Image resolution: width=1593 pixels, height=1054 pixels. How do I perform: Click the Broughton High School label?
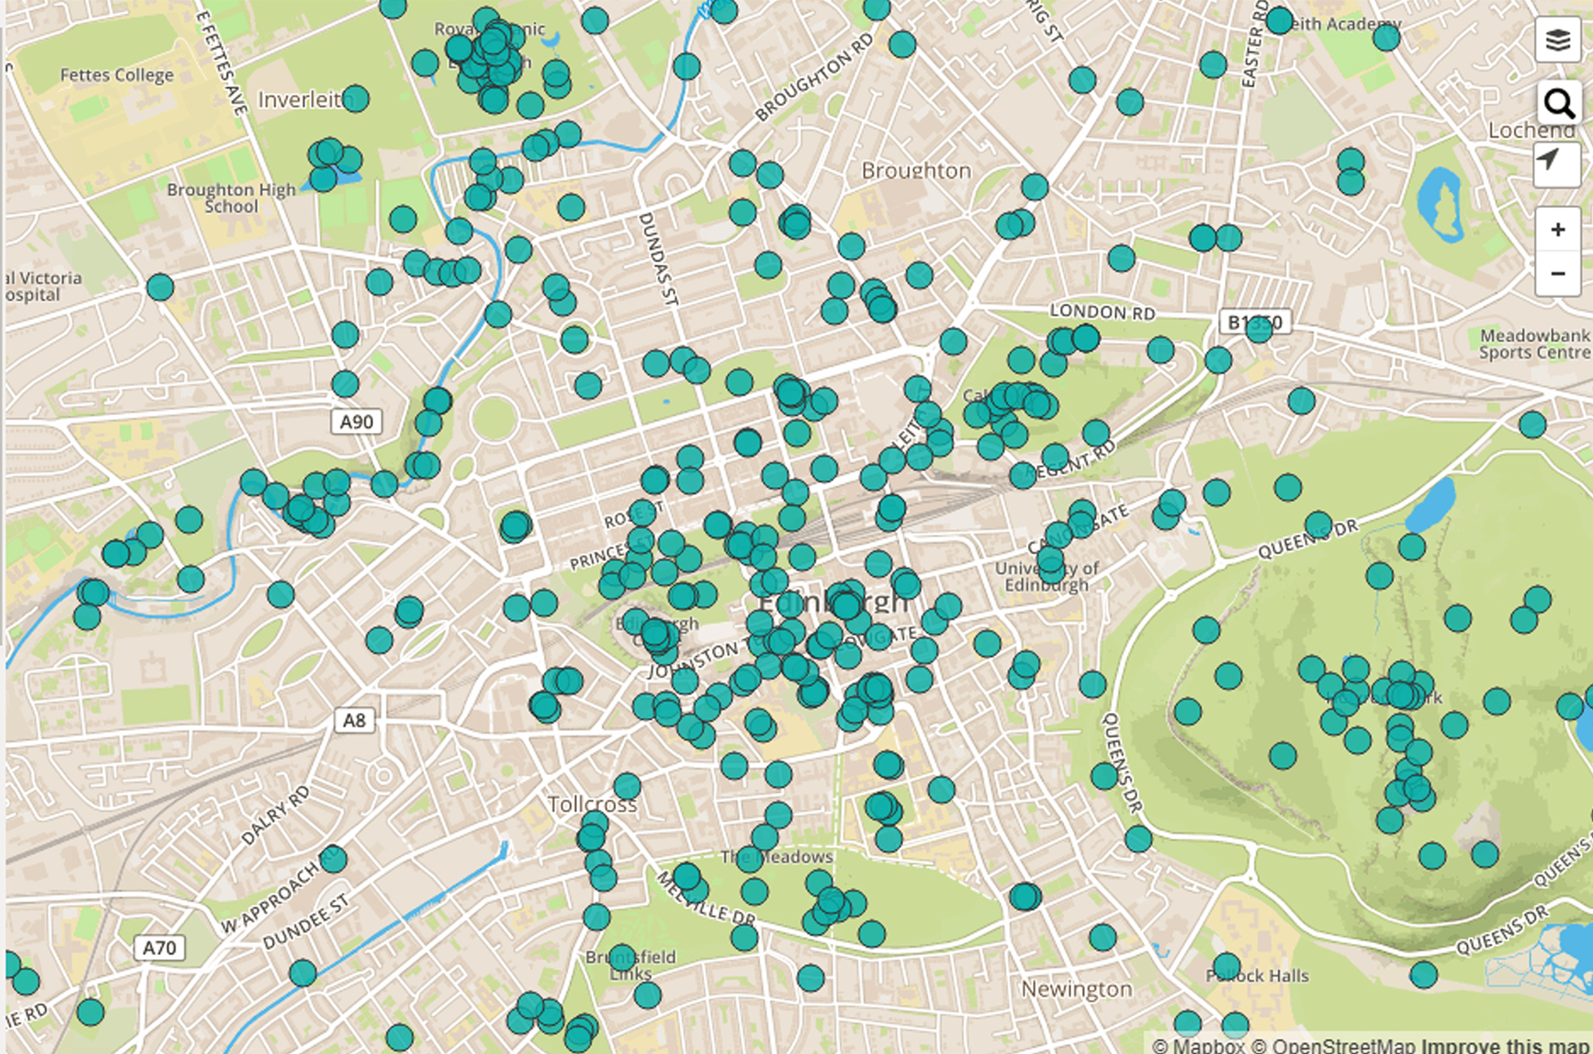231,199
